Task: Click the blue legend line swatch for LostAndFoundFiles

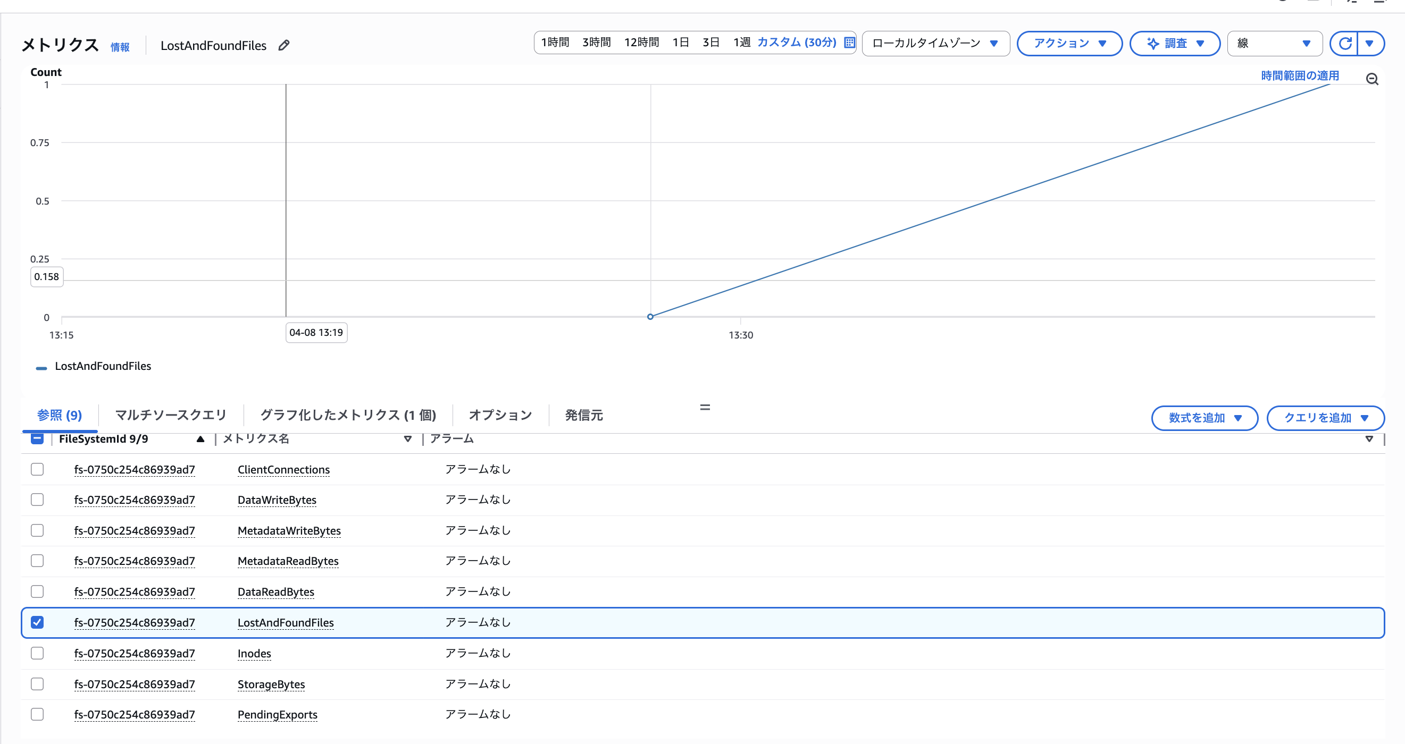Action: coord(41,368)
